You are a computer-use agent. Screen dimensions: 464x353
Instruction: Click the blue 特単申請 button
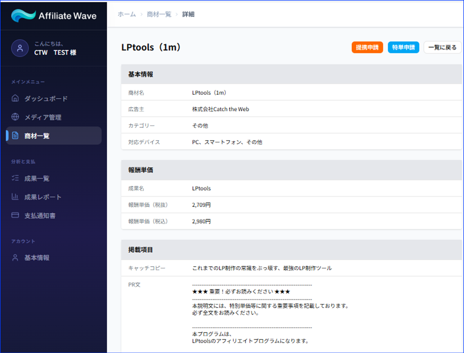[x=403, y=47]
